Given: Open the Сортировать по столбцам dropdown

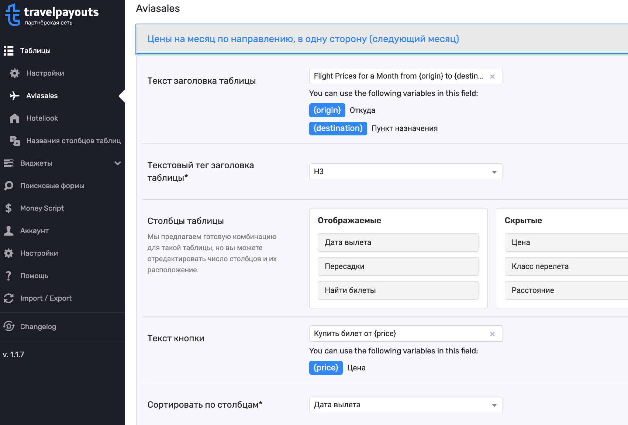Looking at the screenshot, I should pos(406,405).
